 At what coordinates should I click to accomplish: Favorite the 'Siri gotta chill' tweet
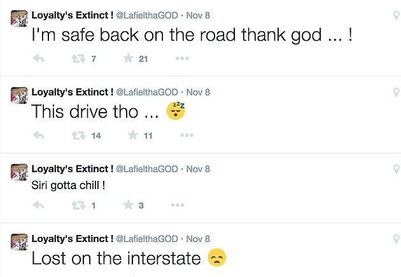[x=129, y=205]
